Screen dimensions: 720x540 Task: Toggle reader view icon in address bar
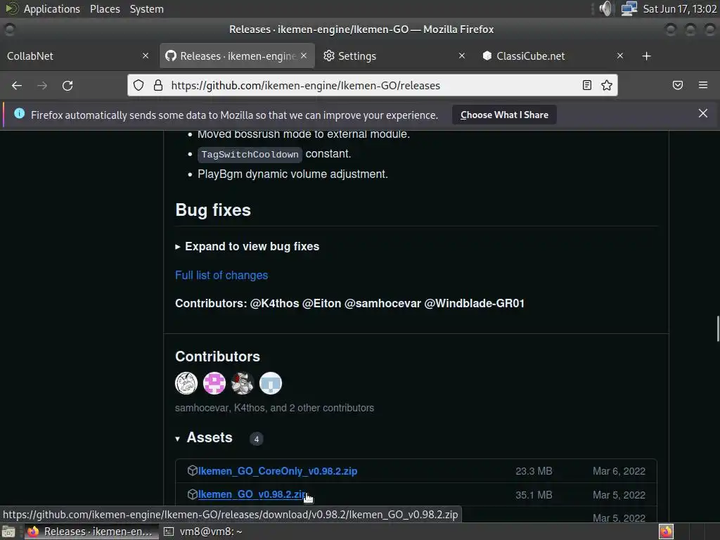pyautogui.click(x=587, y=85)
